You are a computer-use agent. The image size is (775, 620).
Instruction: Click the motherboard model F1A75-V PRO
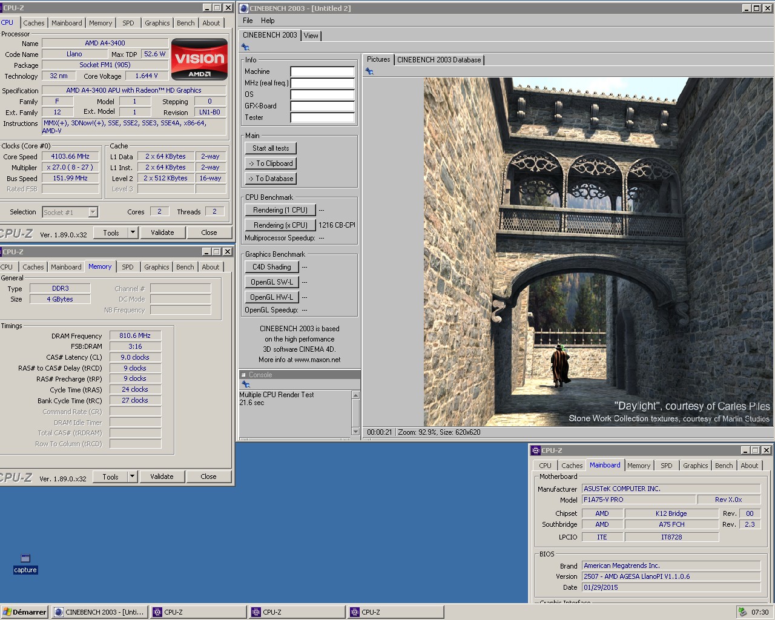tap(638, 500)
